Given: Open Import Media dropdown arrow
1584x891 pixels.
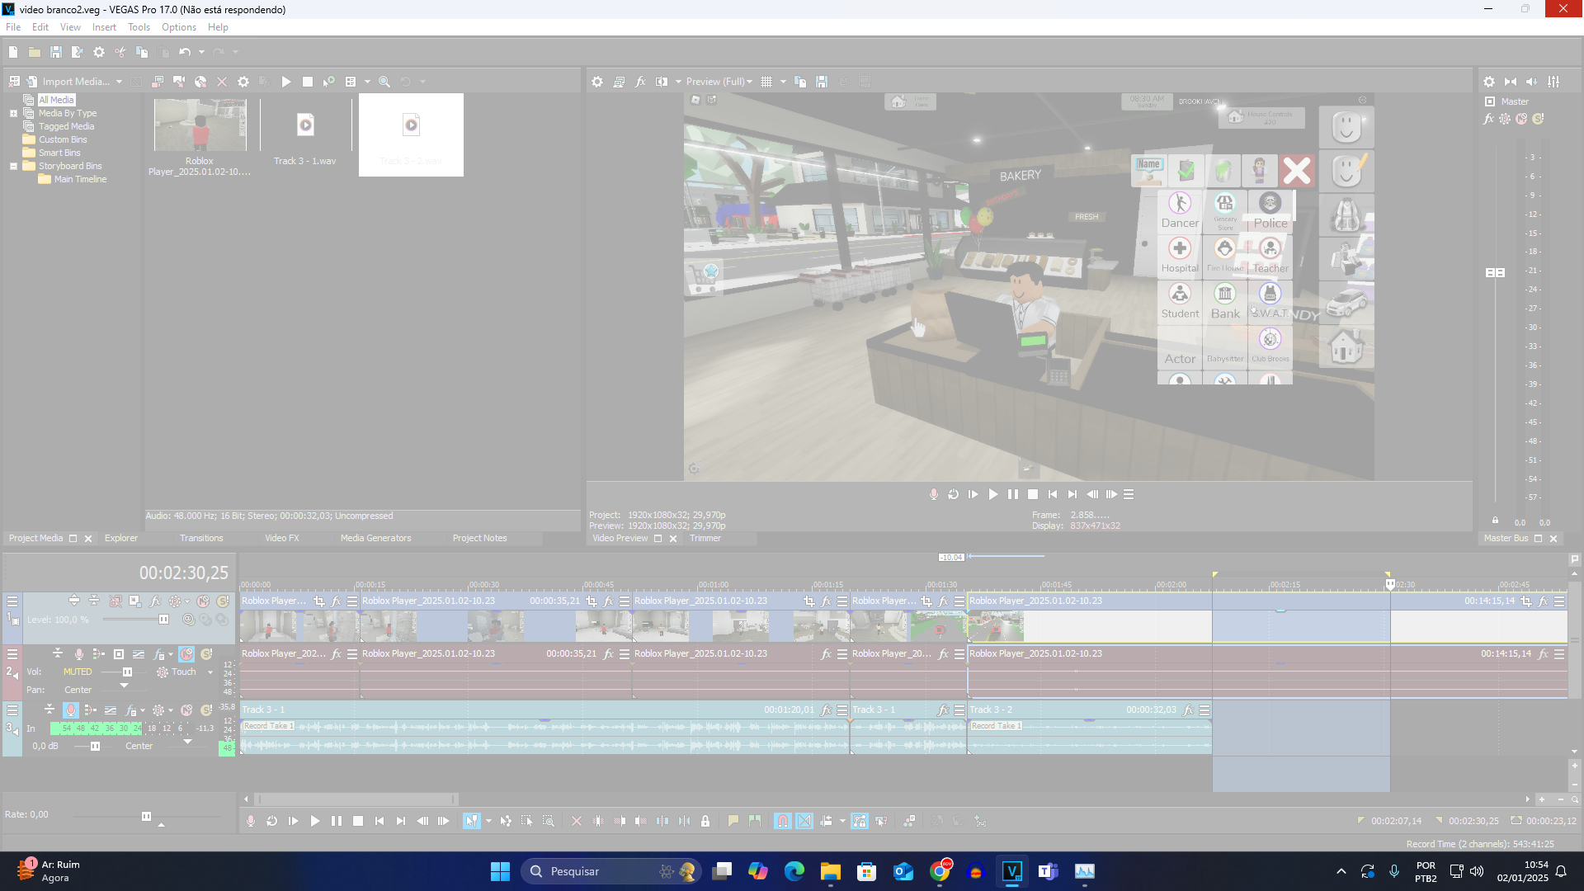Looking at the screenshot, I should 119,82.
